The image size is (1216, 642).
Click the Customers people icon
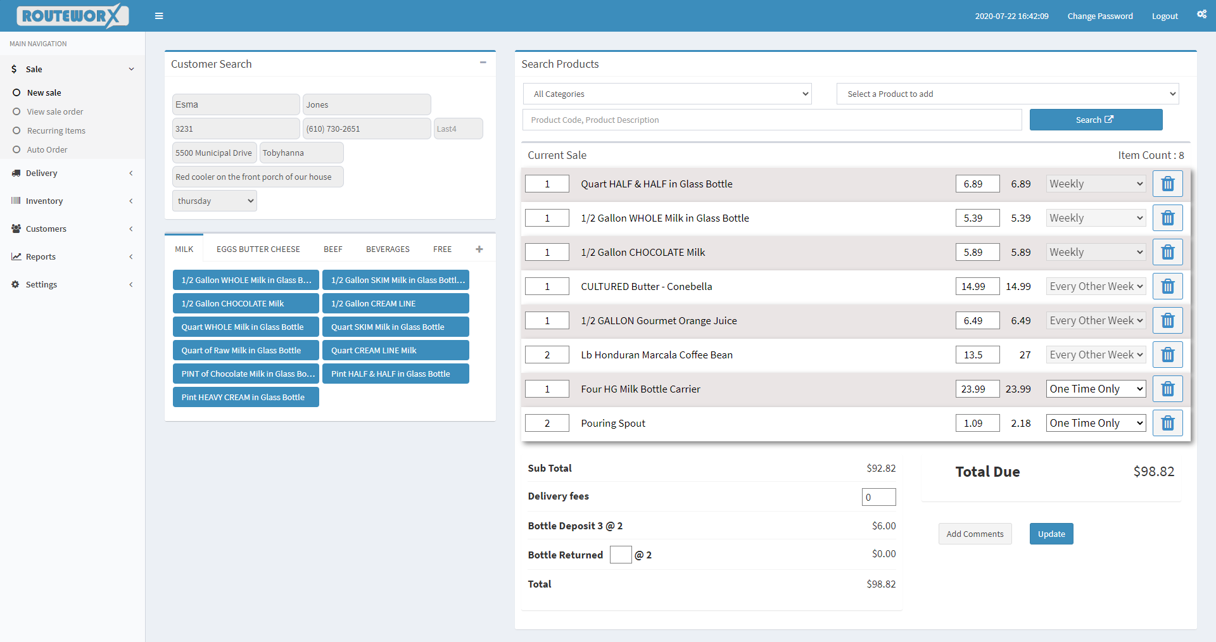tap(16, 229)
